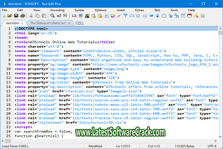Click the Print toolbar icon
Screen dimensions: 223x149
pyautogui.click(x=23, y=16)
